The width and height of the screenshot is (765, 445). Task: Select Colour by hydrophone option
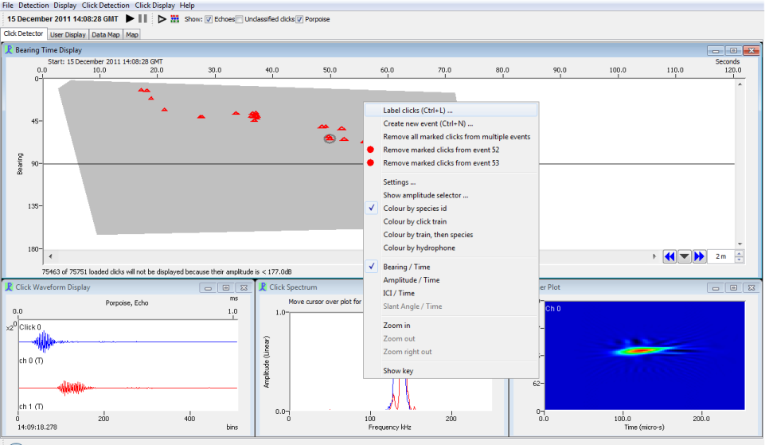[x=451, y=248]
